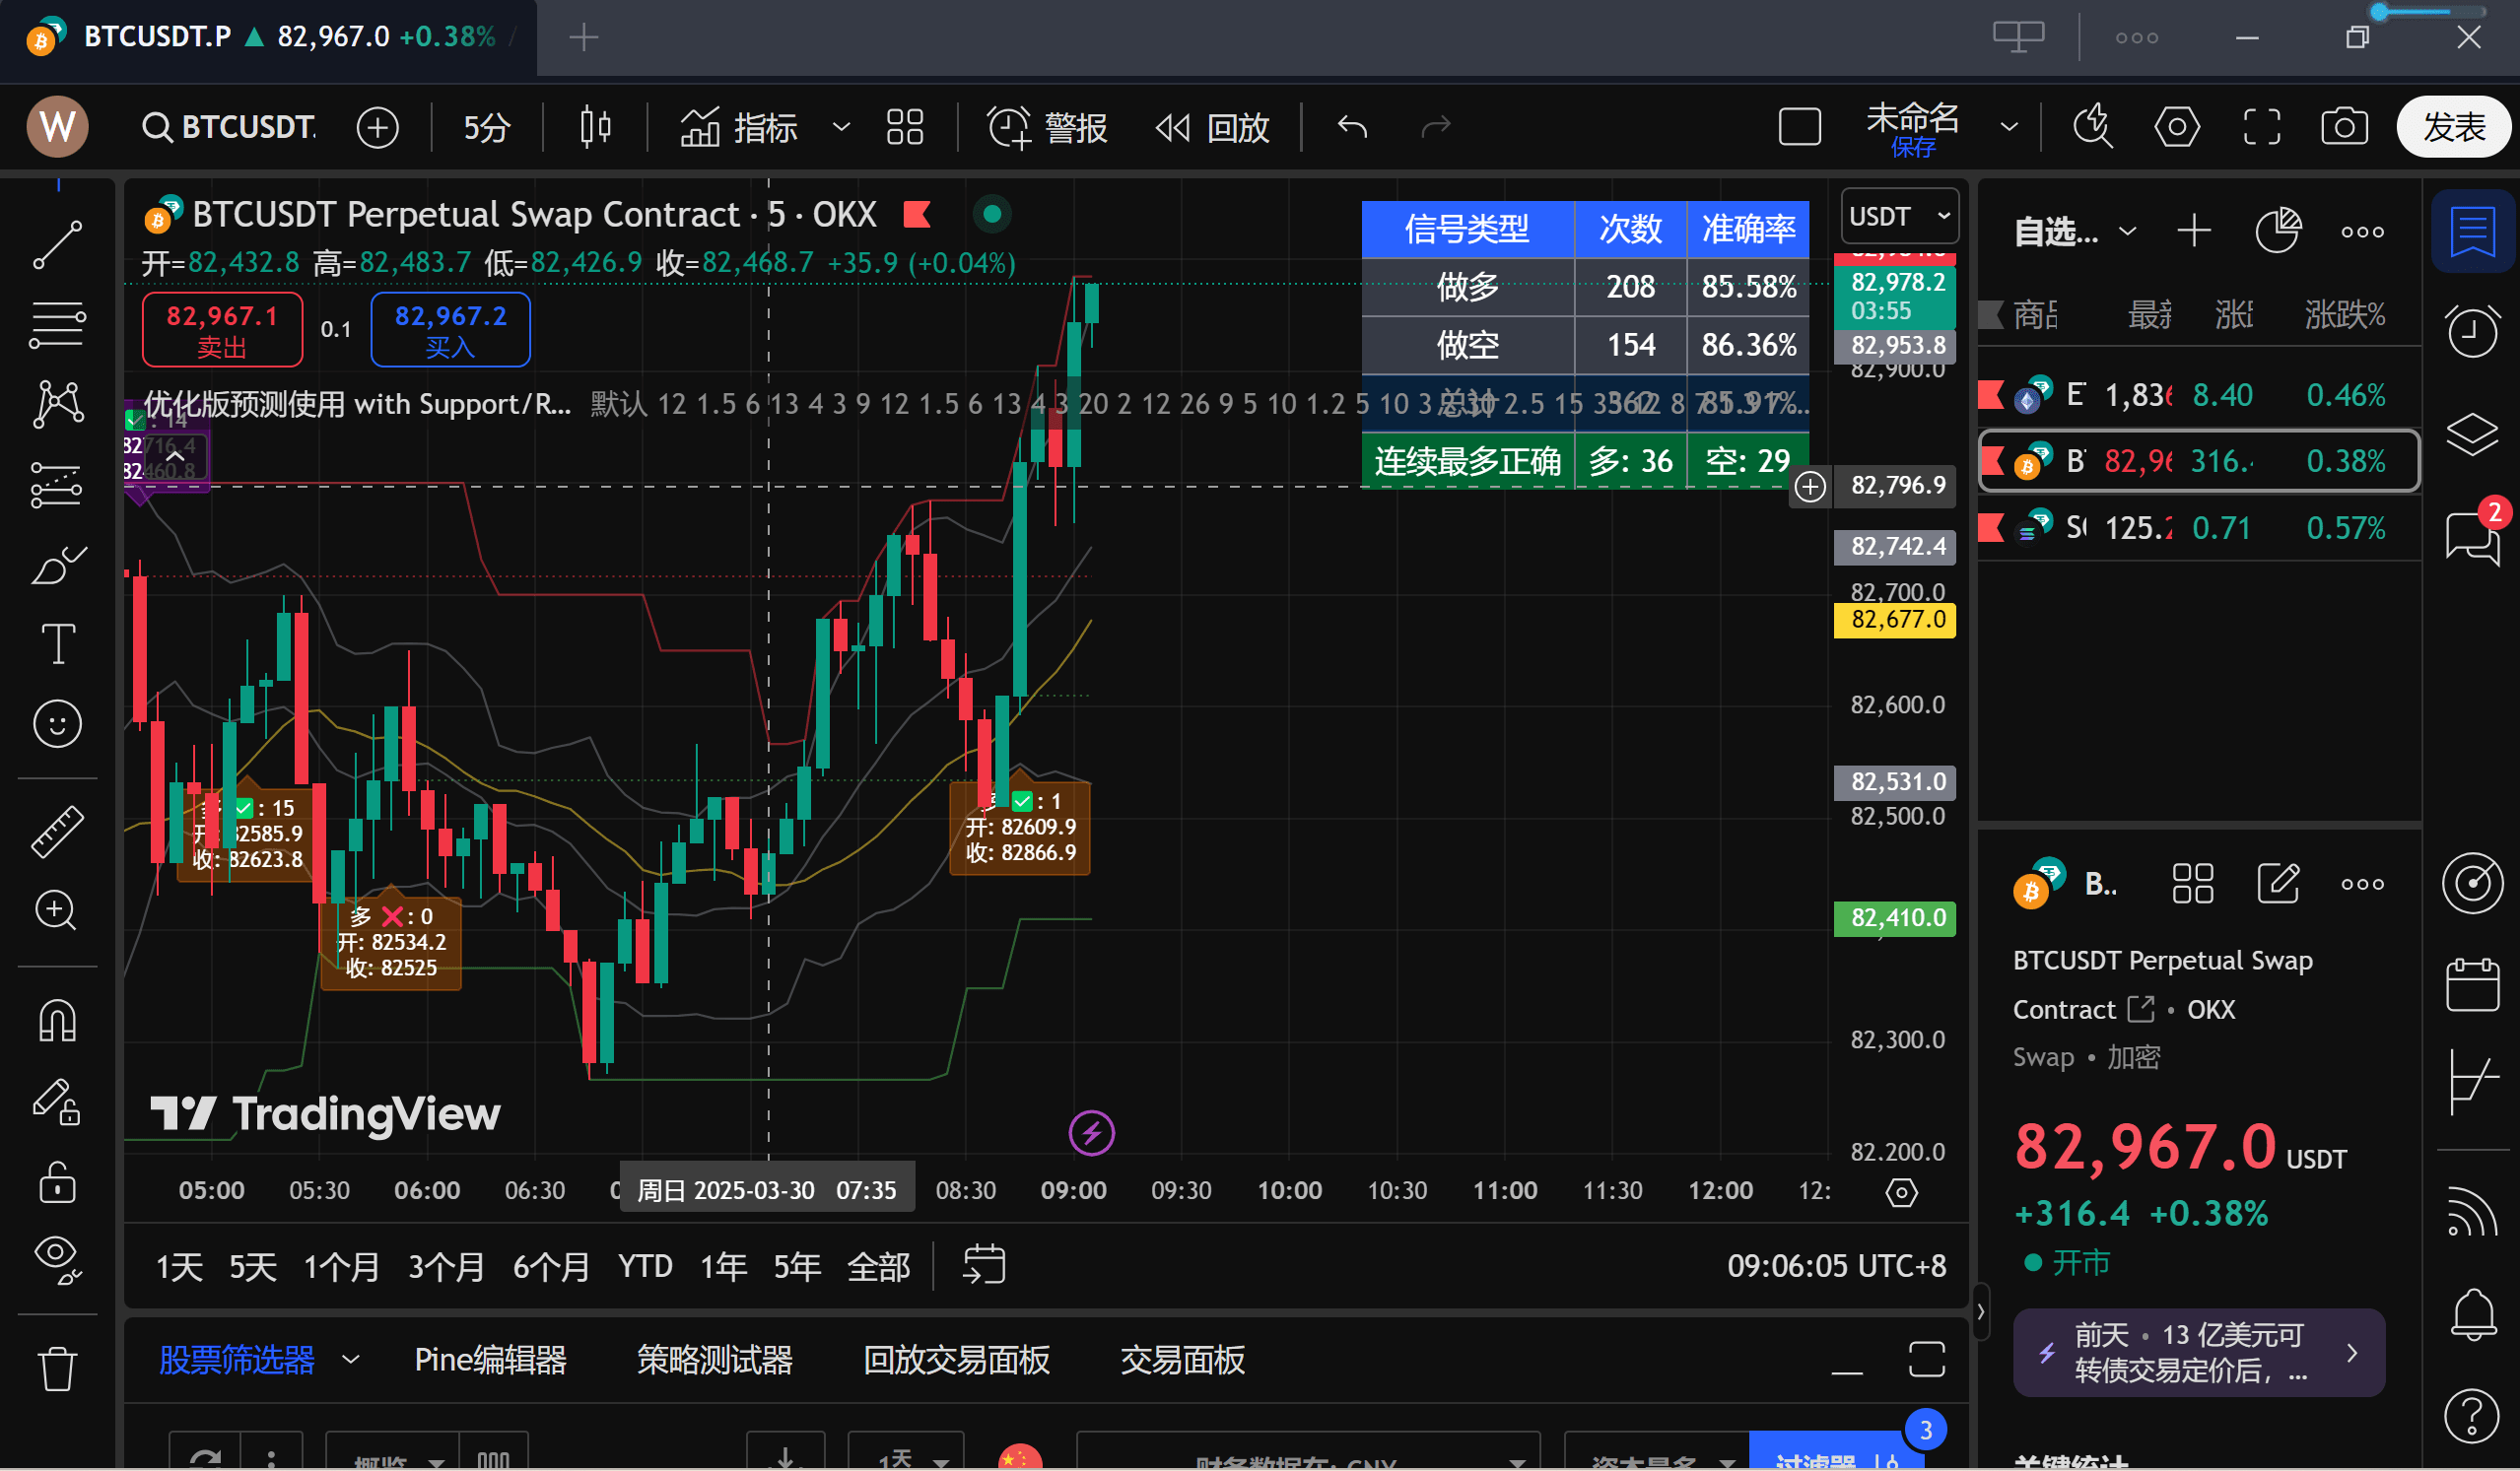Select the SOL watchlist row 125
This screenshot has height=1471, width=2520.
(2198, 527)
